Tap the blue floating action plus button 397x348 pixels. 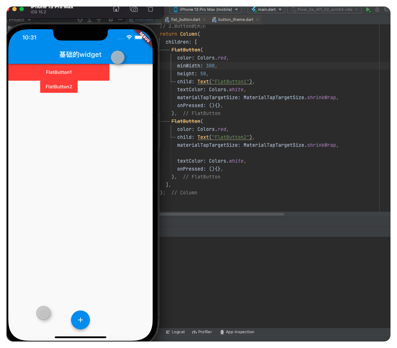pos(80,320)
